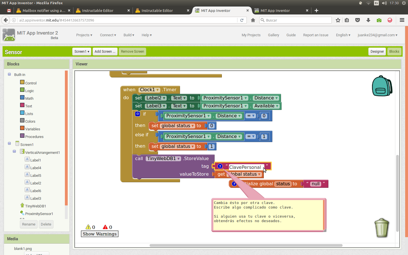Image resolution: width=408 pixels, height=255 pixels.
Task: Open the Screen1 dropdown selector
Action: pyautogui.click(x=82, y=52)
